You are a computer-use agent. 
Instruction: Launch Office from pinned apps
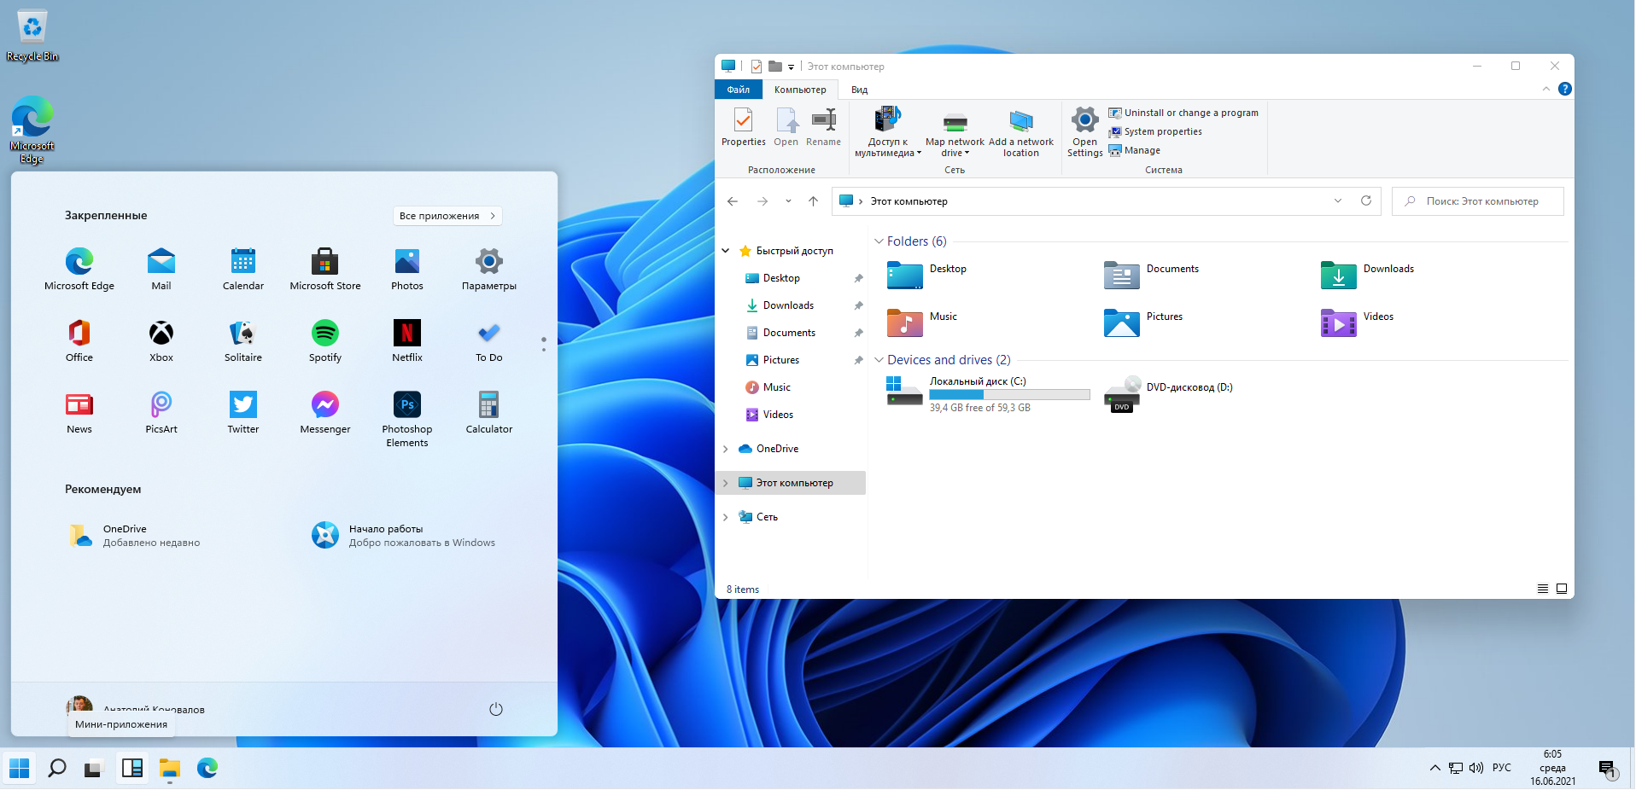point(79,340)
